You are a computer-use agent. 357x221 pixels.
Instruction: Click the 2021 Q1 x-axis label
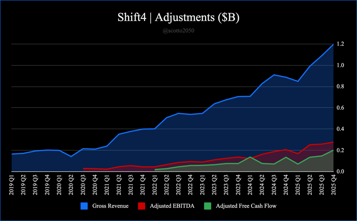(x=107, y=185)
